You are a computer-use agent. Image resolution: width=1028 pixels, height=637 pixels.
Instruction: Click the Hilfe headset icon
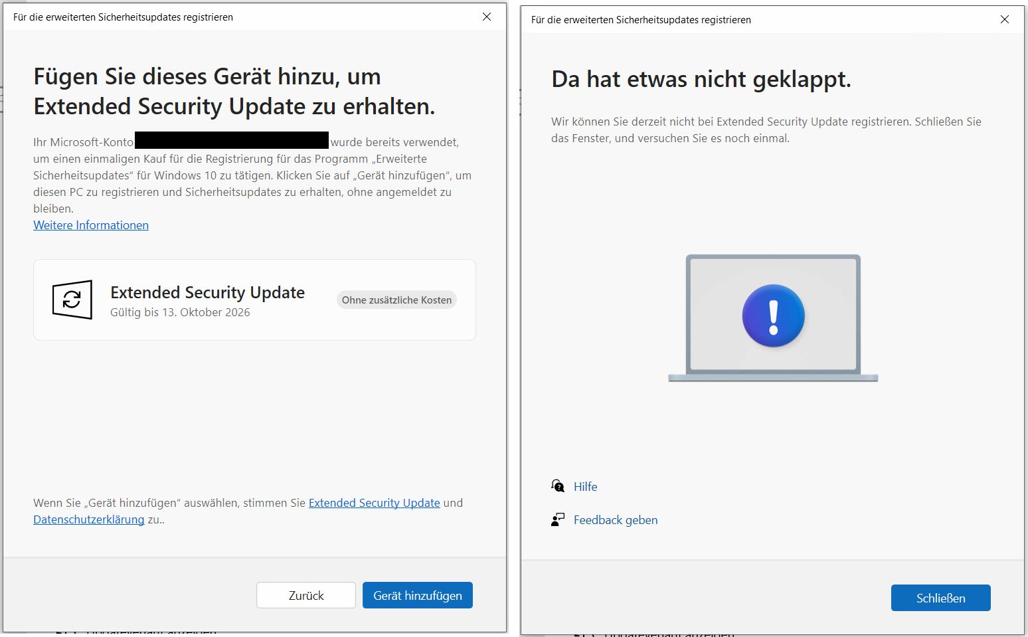tap(558, 486)
